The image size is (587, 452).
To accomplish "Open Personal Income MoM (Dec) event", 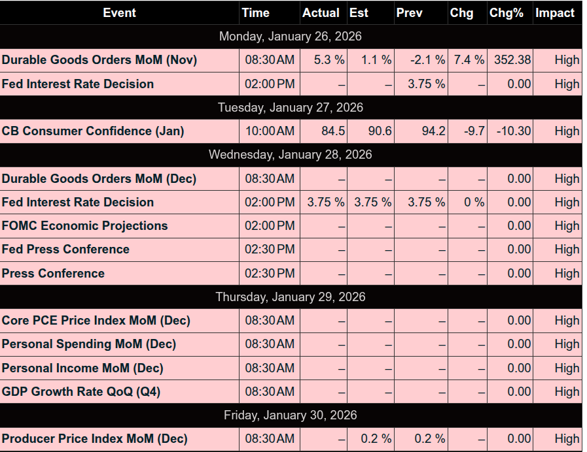I will coord(82,368).
